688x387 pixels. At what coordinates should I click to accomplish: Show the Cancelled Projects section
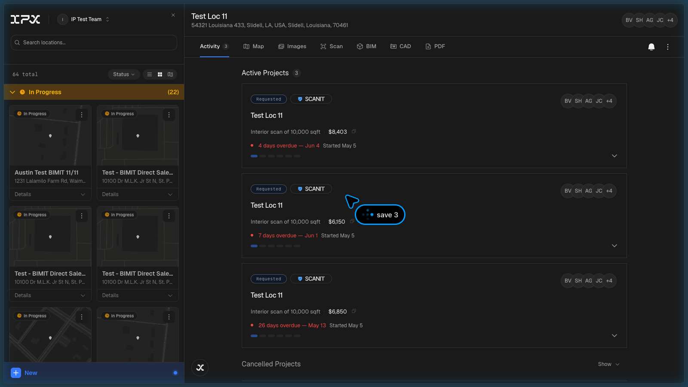click(608, 364)
